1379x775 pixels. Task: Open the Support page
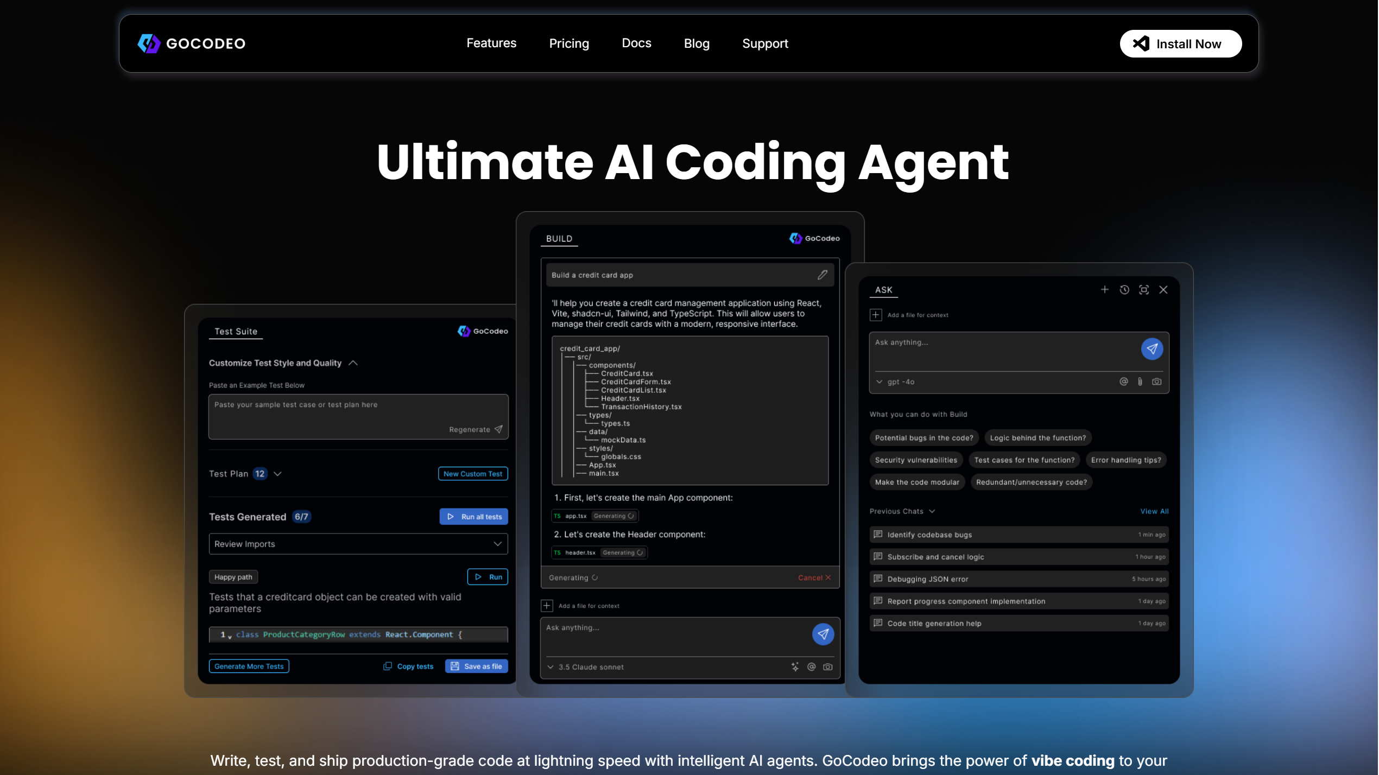[765, 43]
